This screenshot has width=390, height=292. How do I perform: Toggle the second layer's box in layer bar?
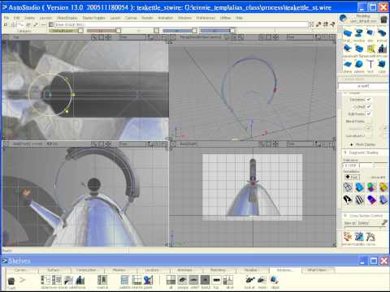point(119,31)
